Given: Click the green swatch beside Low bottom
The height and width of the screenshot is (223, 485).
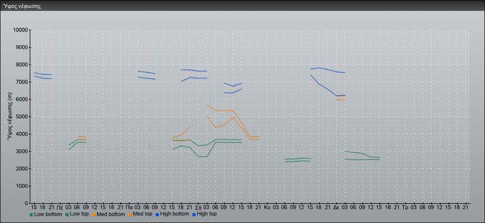Looking at the screenshot, I should (31, 215).
